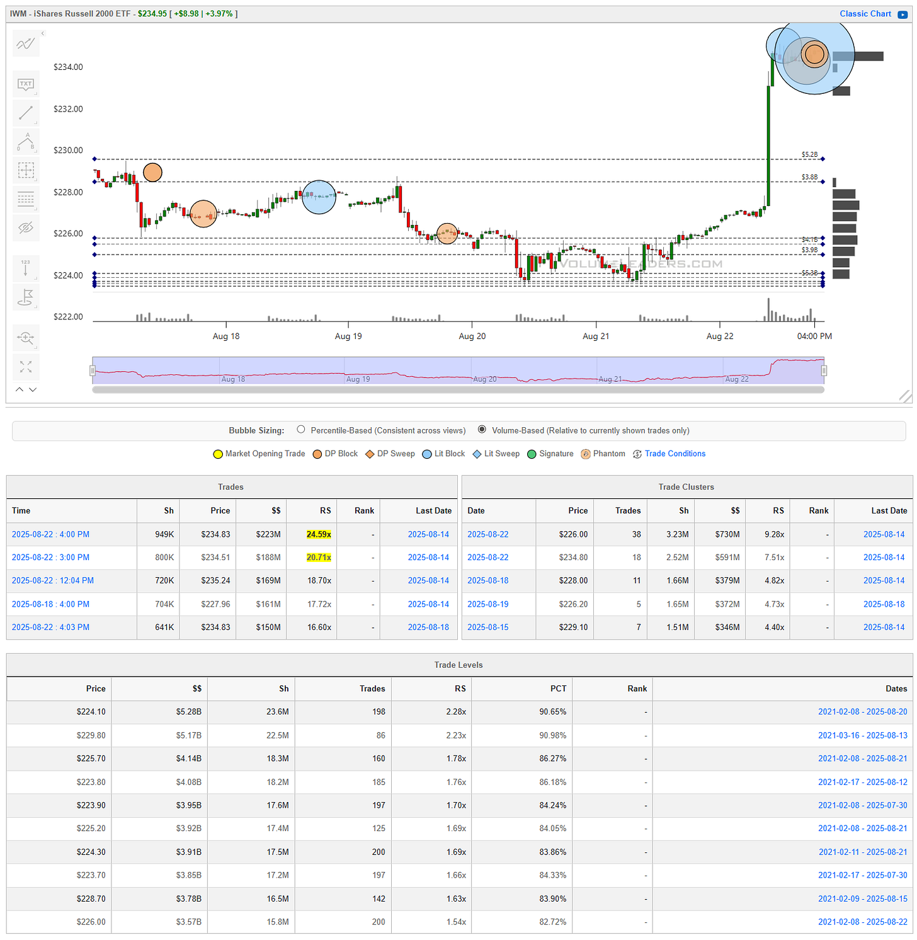
Task: Select the horizontal lines channel tool
Action: [x=26, y=199]
